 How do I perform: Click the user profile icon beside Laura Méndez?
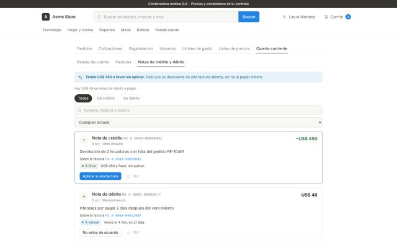284,17
